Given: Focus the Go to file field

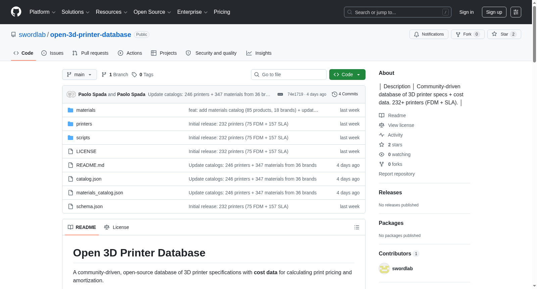Looking at the screenshot, I should click(289, 75).
